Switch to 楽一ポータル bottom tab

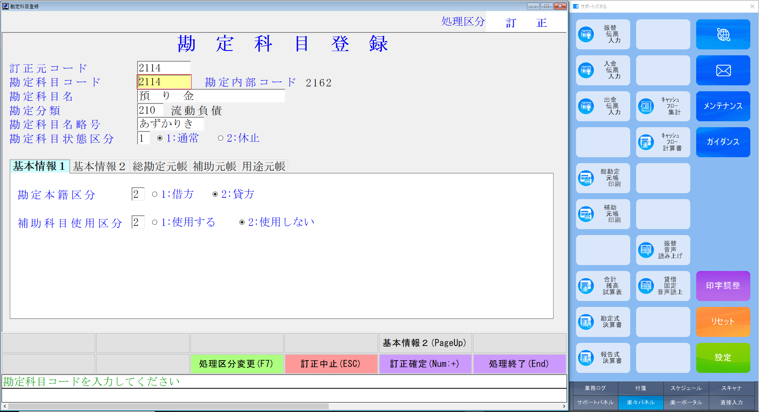[x=686, y=403]
